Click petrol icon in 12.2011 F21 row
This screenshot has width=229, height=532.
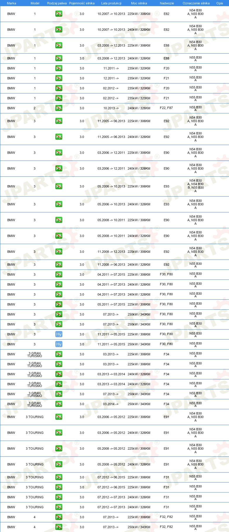(x=59, y=78)
